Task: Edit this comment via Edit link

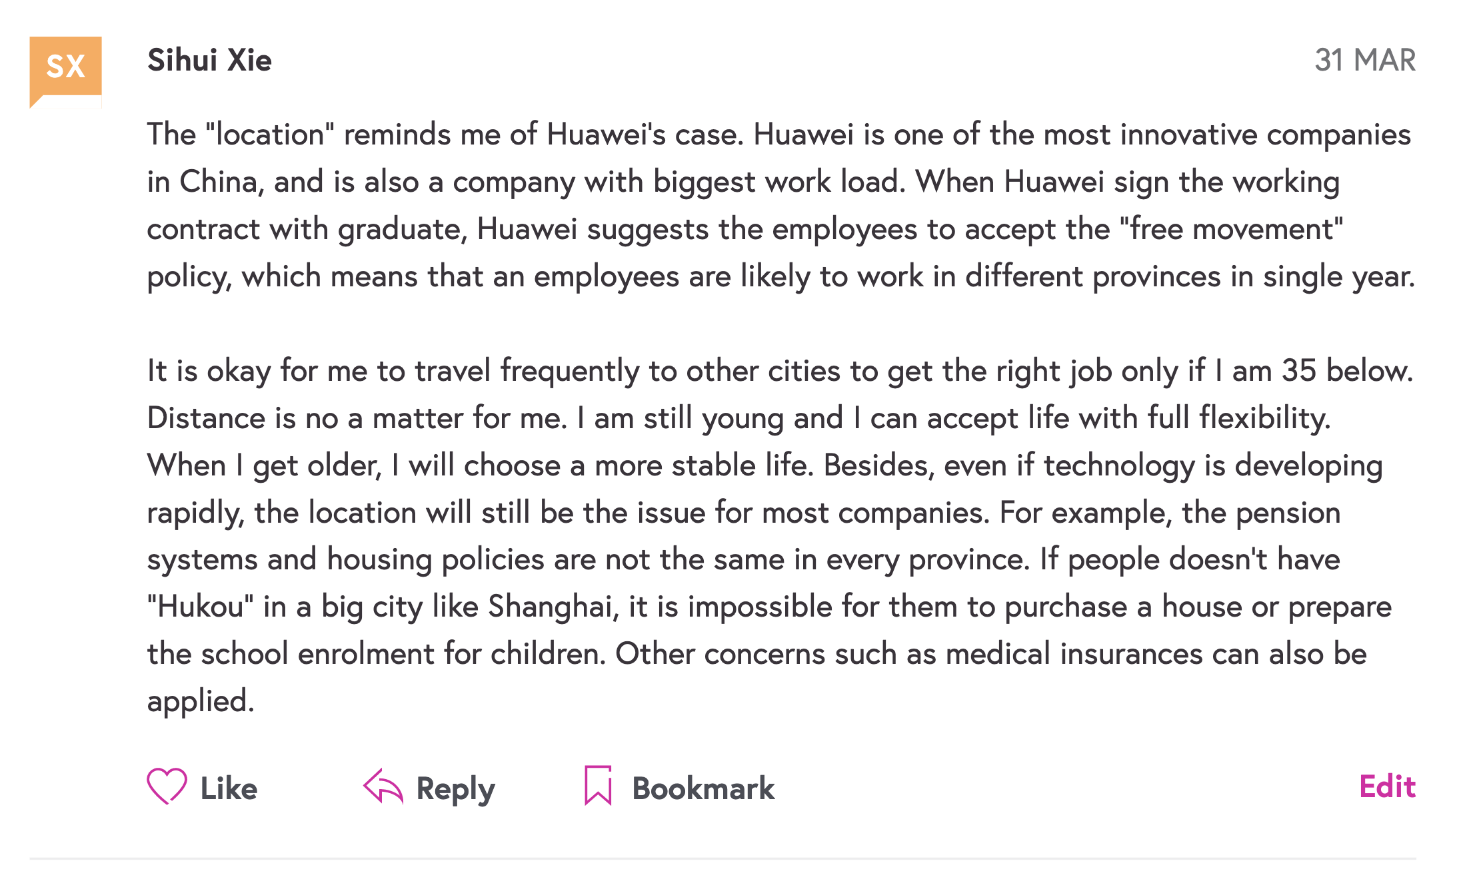Action: tap(1387, 786)
